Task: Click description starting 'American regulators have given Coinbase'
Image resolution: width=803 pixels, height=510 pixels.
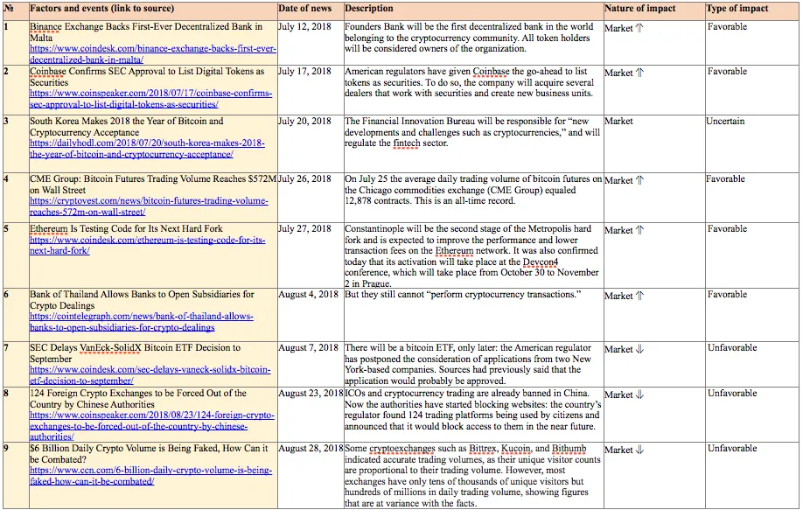Action: (x=469, y=82)
